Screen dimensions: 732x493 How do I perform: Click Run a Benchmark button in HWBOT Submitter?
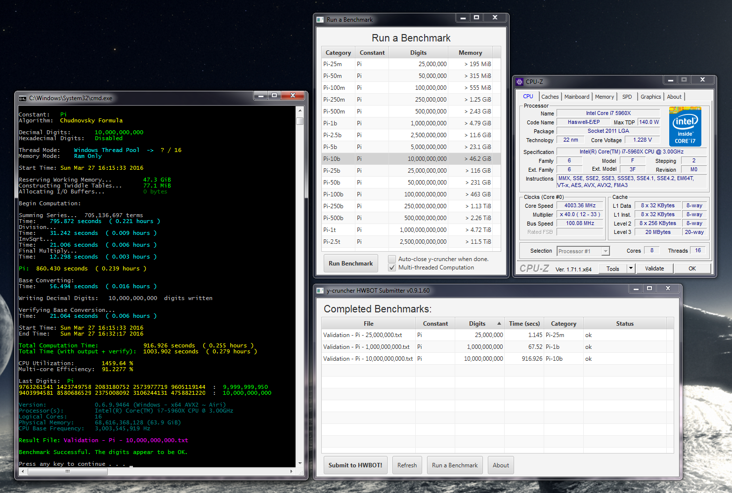[x=455, y=465]
